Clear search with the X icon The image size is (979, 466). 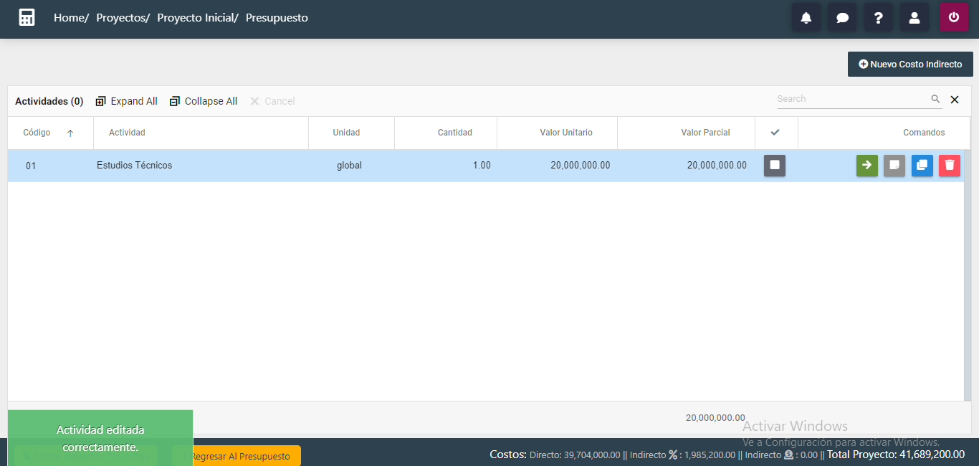tap(955, 100)
